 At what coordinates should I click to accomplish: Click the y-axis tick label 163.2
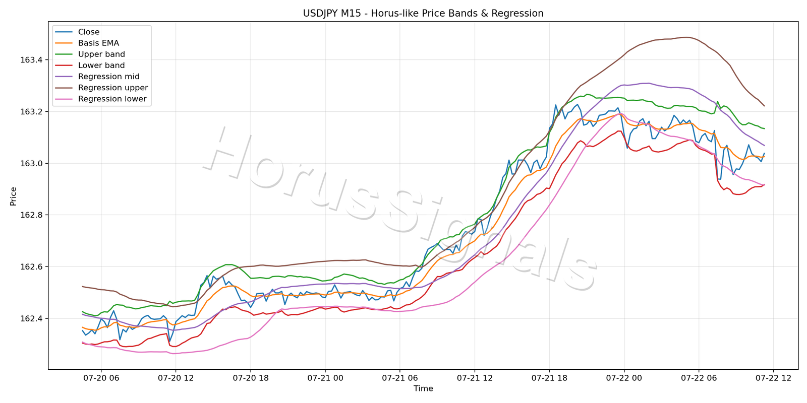32,112
